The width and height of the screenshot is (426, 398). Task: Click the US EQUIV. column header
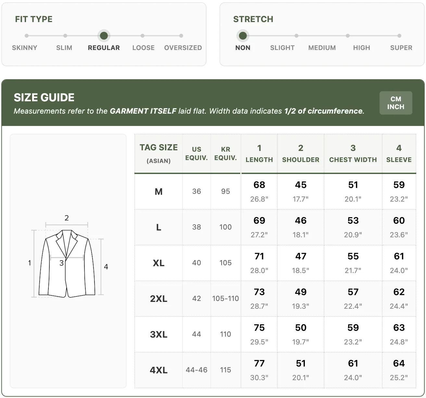point(196,153)
